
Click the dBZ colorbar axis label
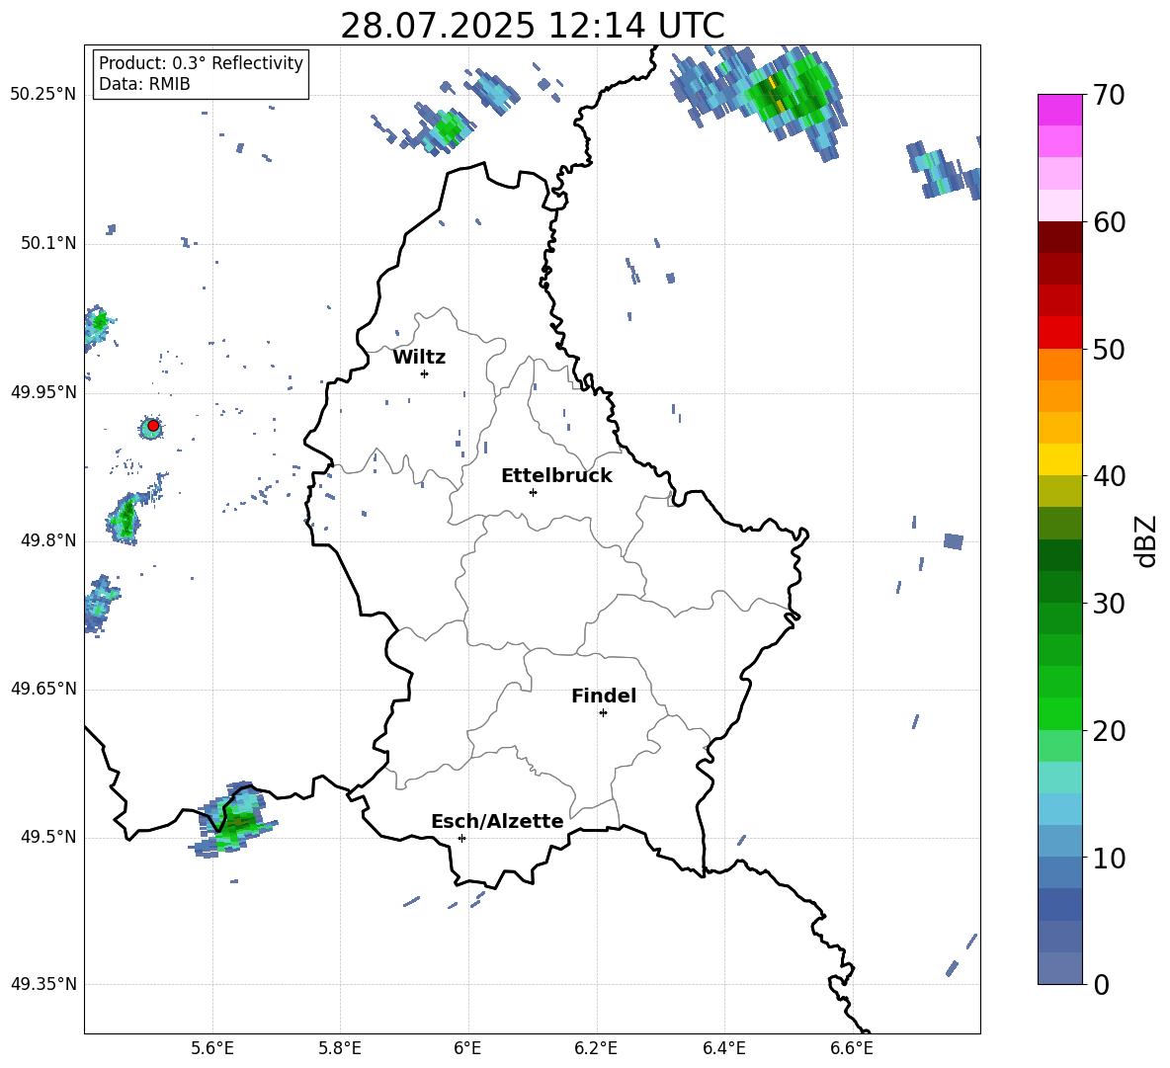coord(1144,540)
